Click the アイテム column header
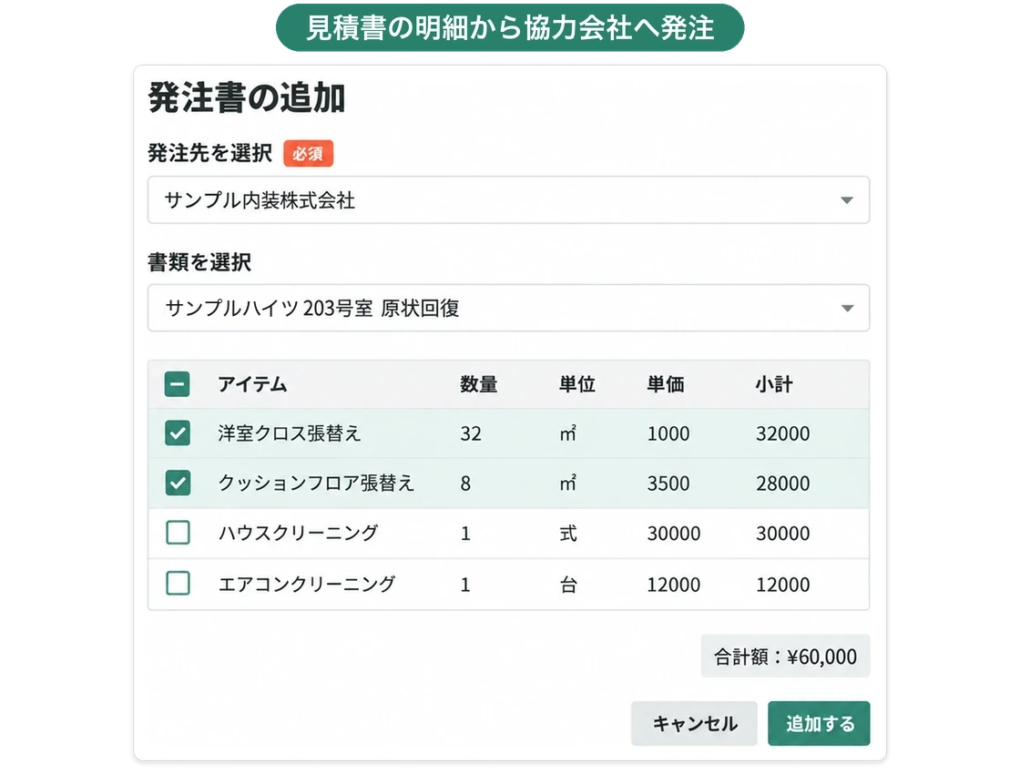 (252, 384)
